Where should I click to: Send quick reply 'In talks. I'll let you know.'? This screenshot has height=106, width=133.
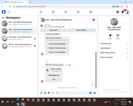[57, 48]
